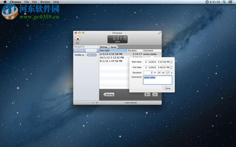Open the Apple menu
236x147 pixels.
pyautogui.click(x=5, y=2)
